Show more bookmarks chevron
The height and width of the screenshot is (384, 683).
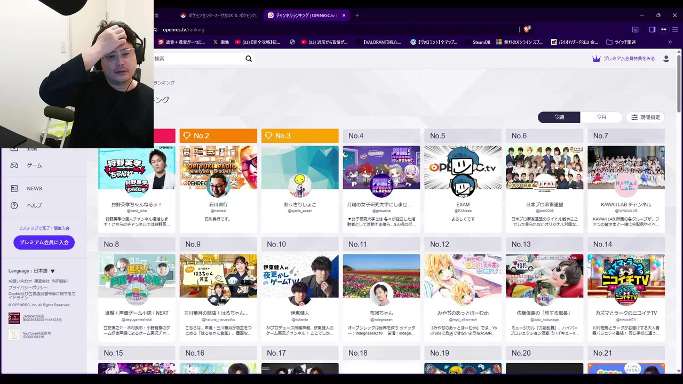(x=670, y=42)
